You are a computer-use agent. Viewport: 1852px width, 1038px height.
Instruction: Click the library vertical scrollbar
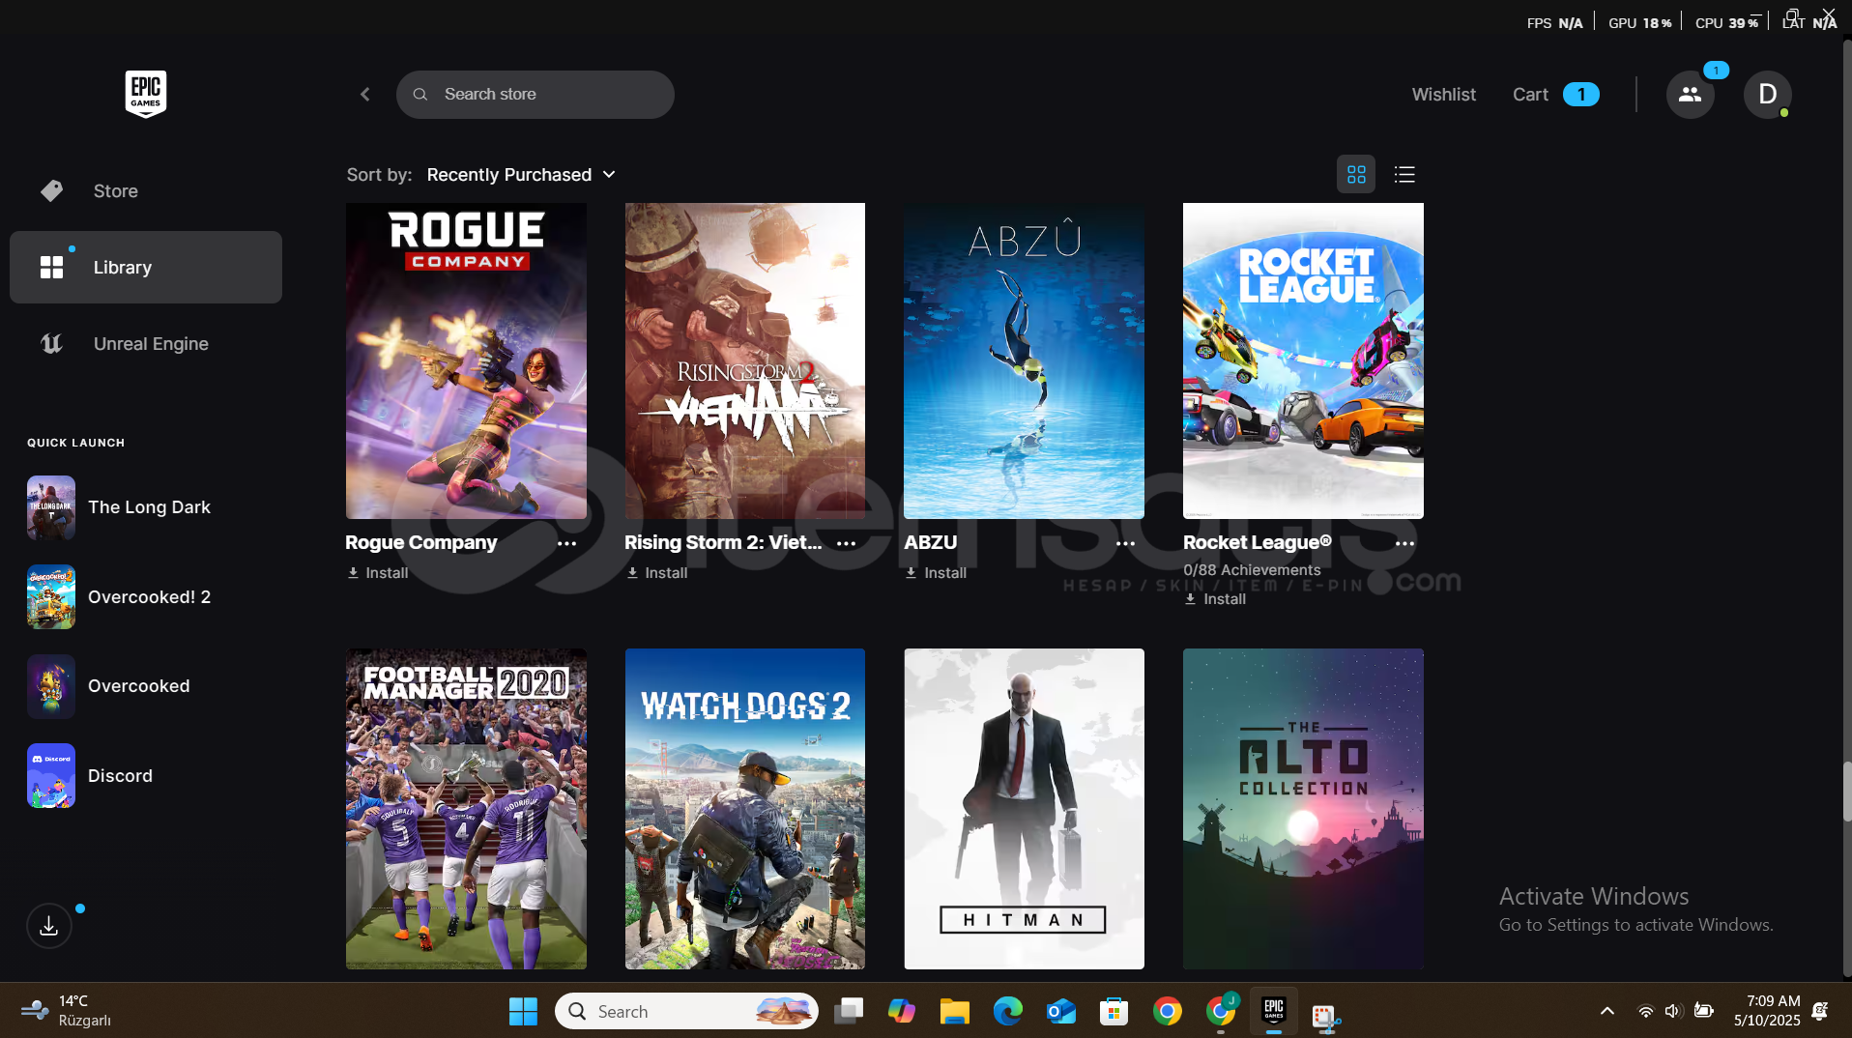1847,793
